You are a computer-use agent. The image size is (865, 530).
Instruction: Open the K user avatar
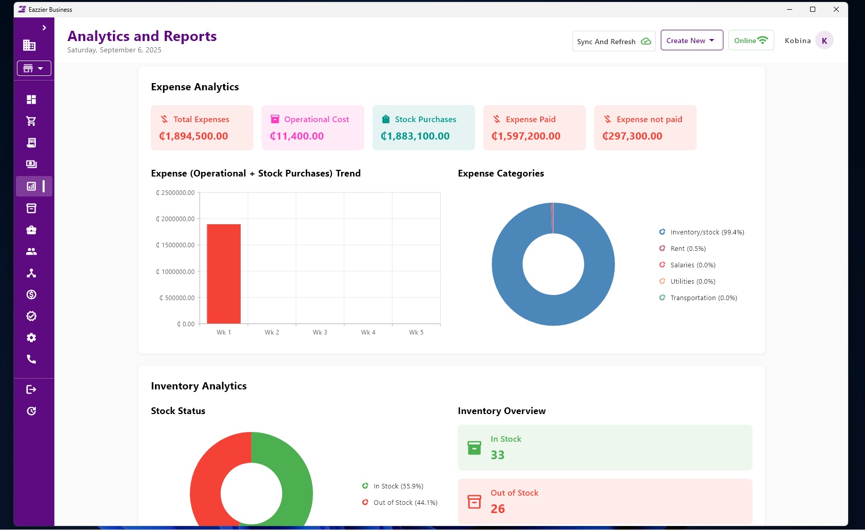click(x=824, y=41)
